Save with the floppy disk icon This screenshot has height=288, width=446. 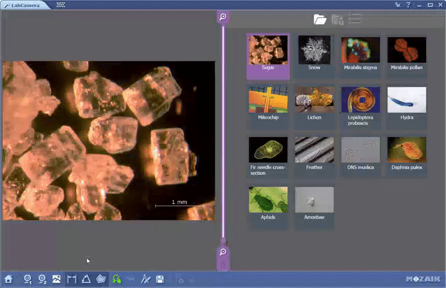[x=160, y=279]
